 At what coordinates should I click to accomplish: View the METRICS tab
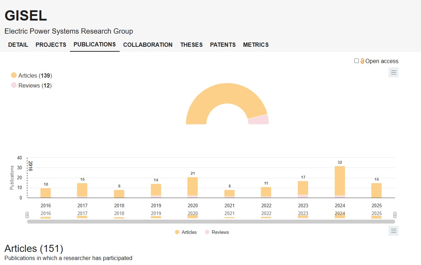click(x=256, y=45)
